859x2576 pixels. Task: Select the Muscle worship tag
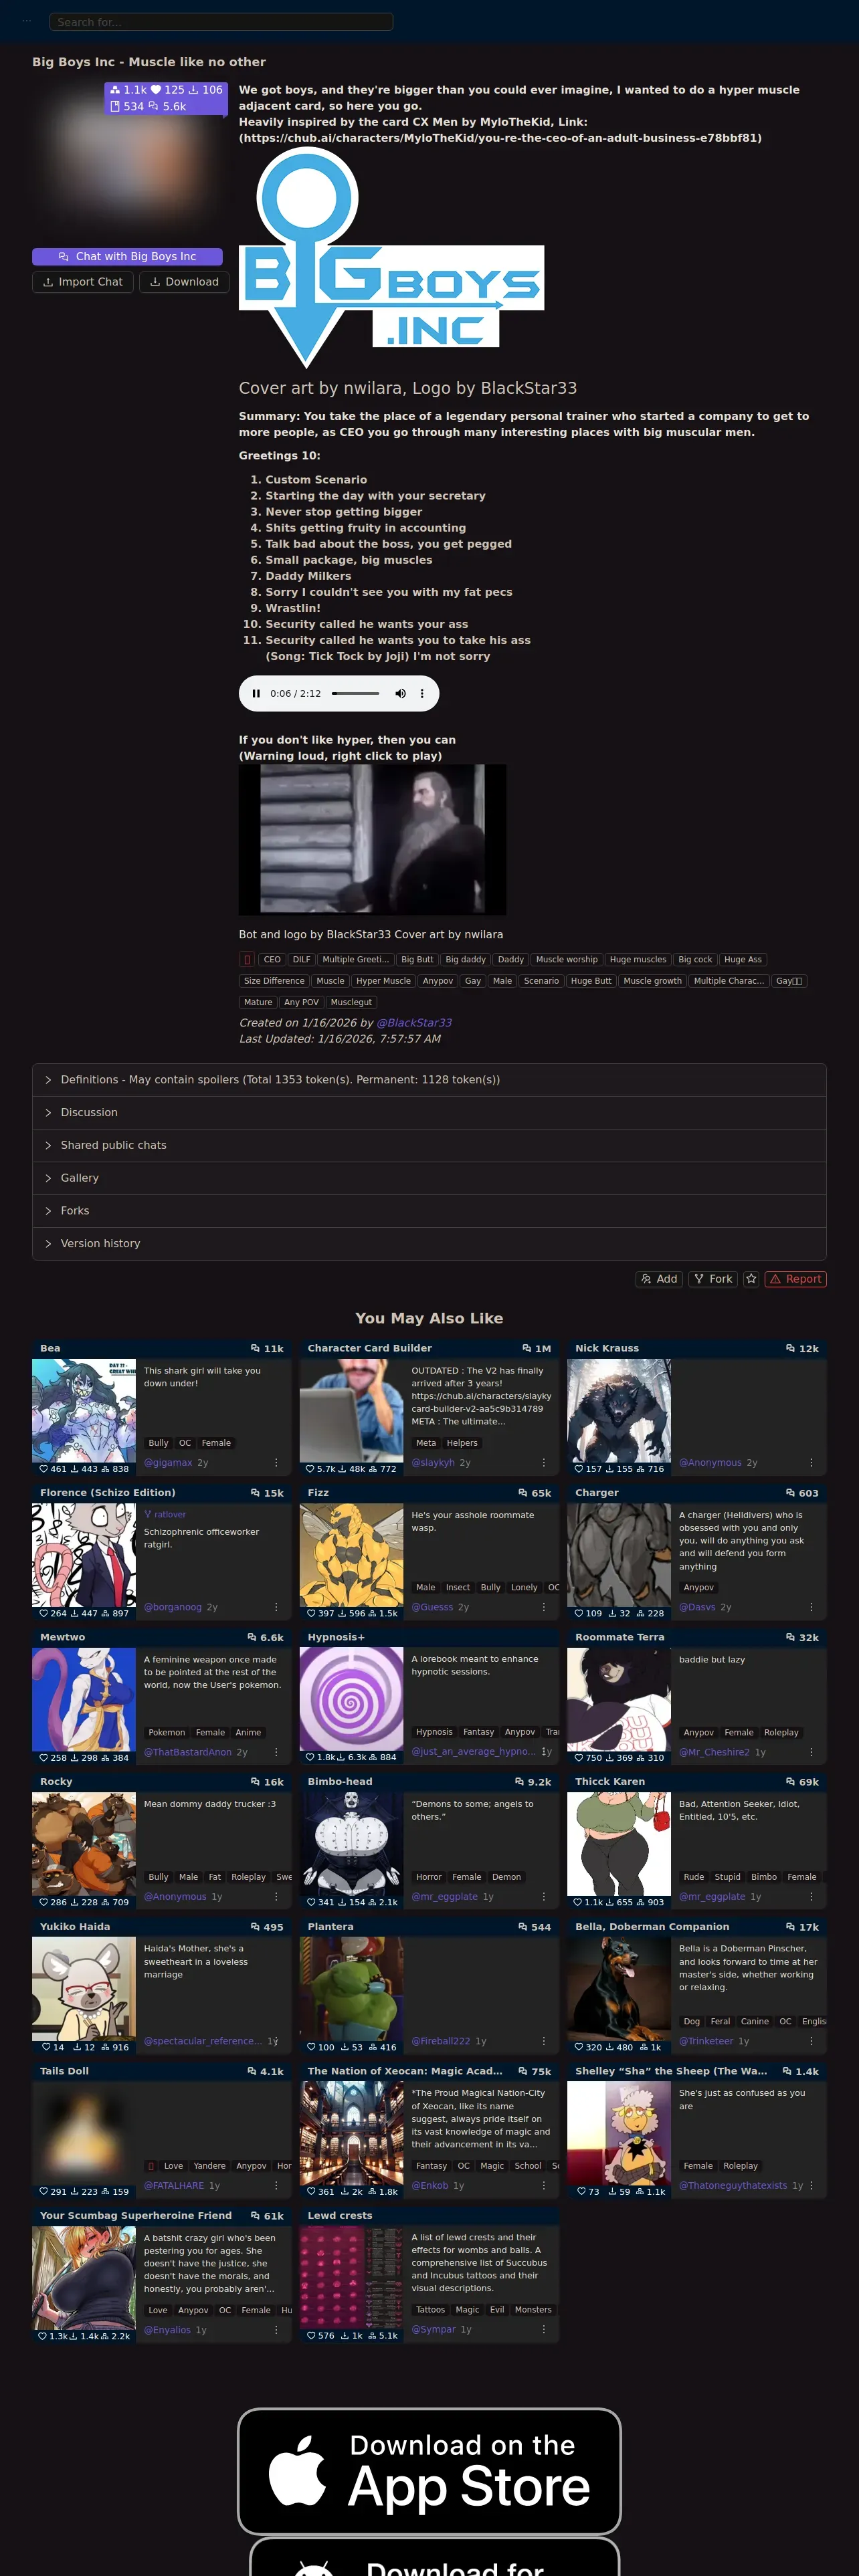pos(567,959)
